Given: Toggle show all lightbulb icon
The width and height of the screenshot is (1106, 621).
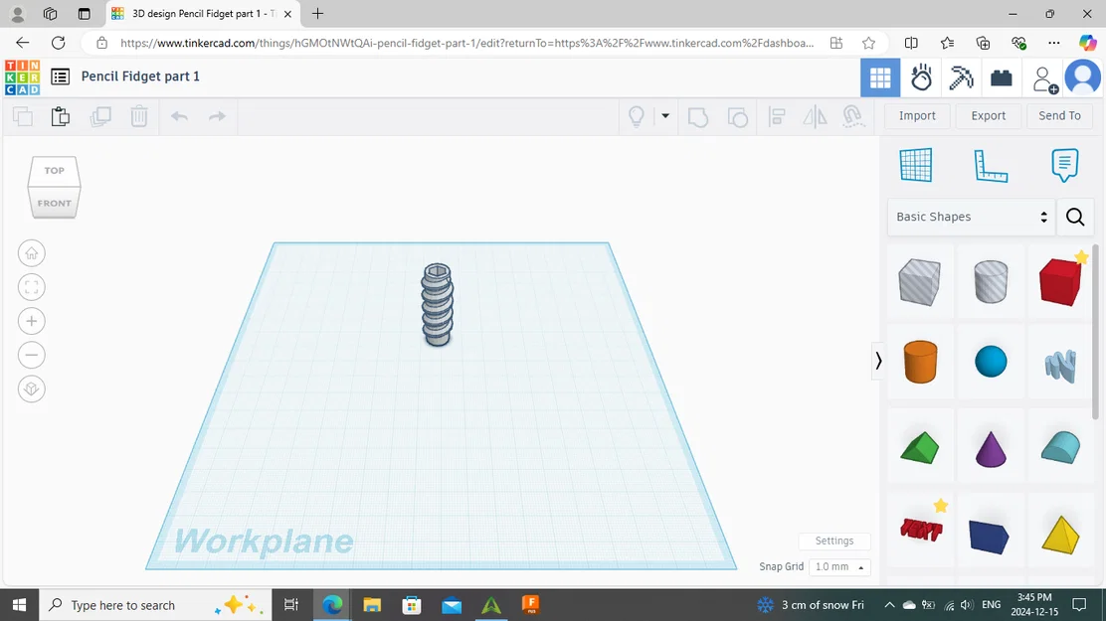Looking at the screenshot, I should pyautogui.click(x=637, y=116).
